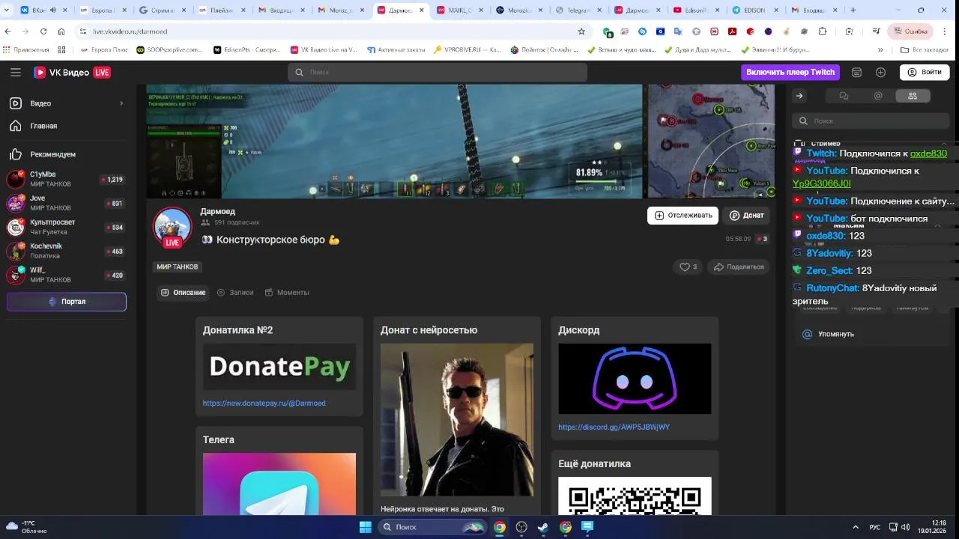
Task: Expand the hidden bookmarks chevron
Action: click(x=880, y=50)
